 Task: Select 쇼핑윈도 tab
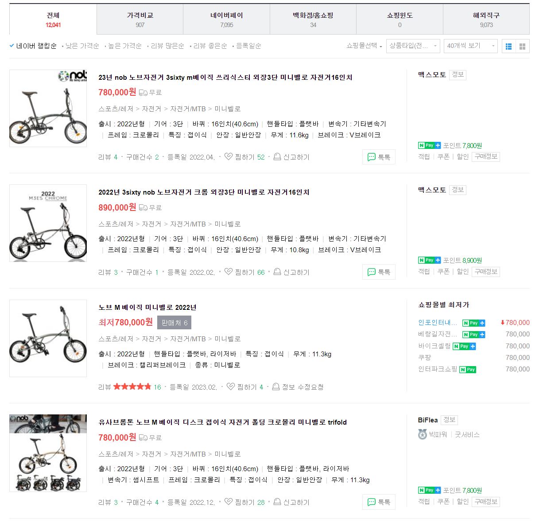(x=399, y=20)
